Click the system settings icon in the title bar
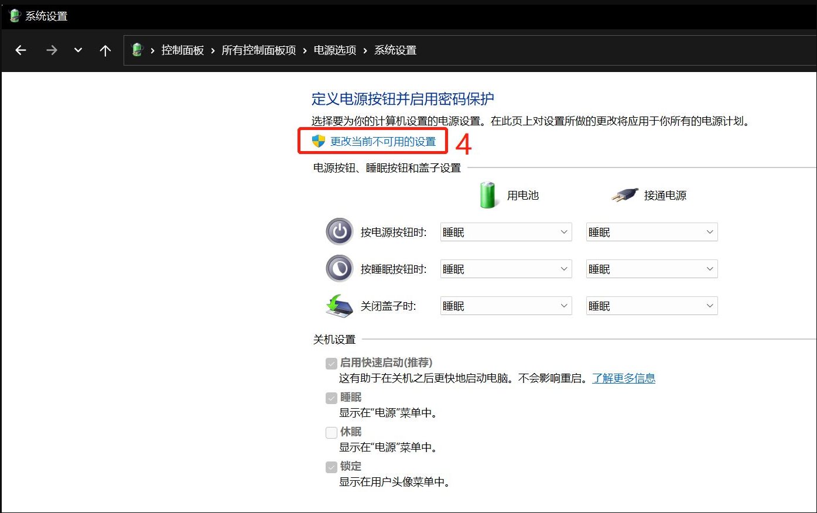 pos(13,15)
